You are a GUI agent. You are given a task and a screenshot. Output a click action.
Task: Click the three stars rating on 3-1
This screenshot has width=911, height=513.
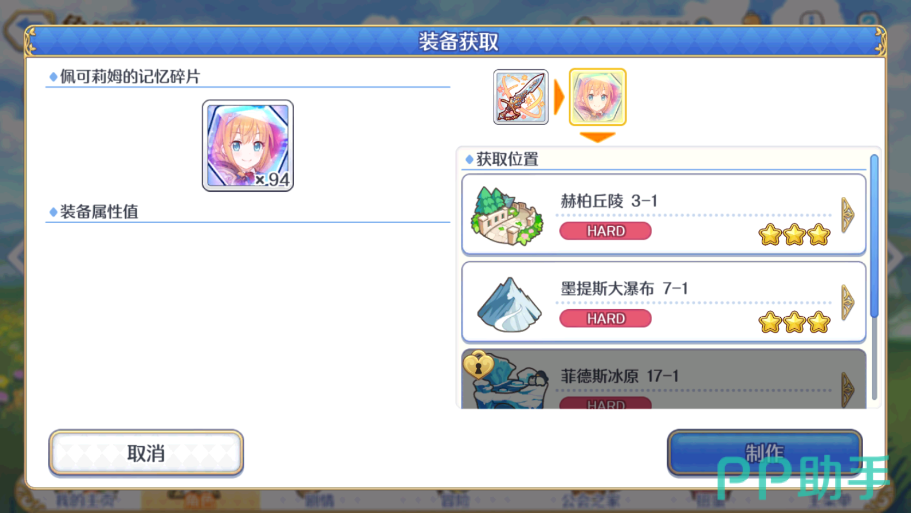coord(794,235)
